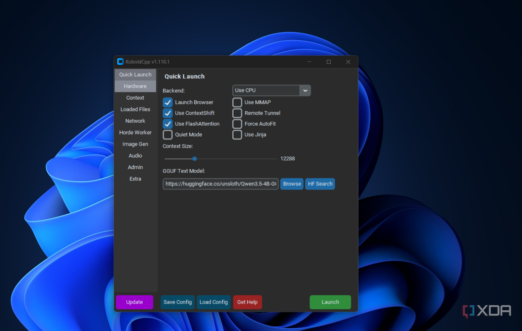
Task: Click the GGUF Text Model: label
Action: [x=184, y=171]
